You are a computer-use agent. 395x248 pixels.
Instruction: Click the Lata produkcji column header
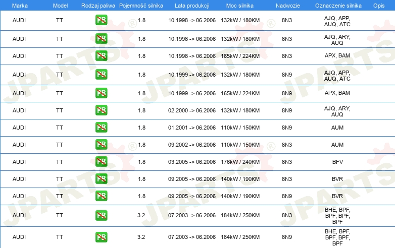tap(192, 6)
